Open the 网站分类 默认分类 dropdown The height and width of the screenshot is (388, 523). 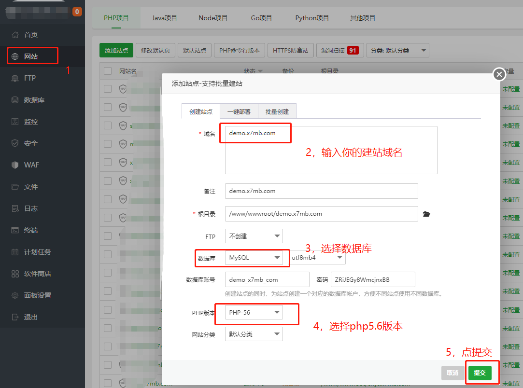[254, 334]
